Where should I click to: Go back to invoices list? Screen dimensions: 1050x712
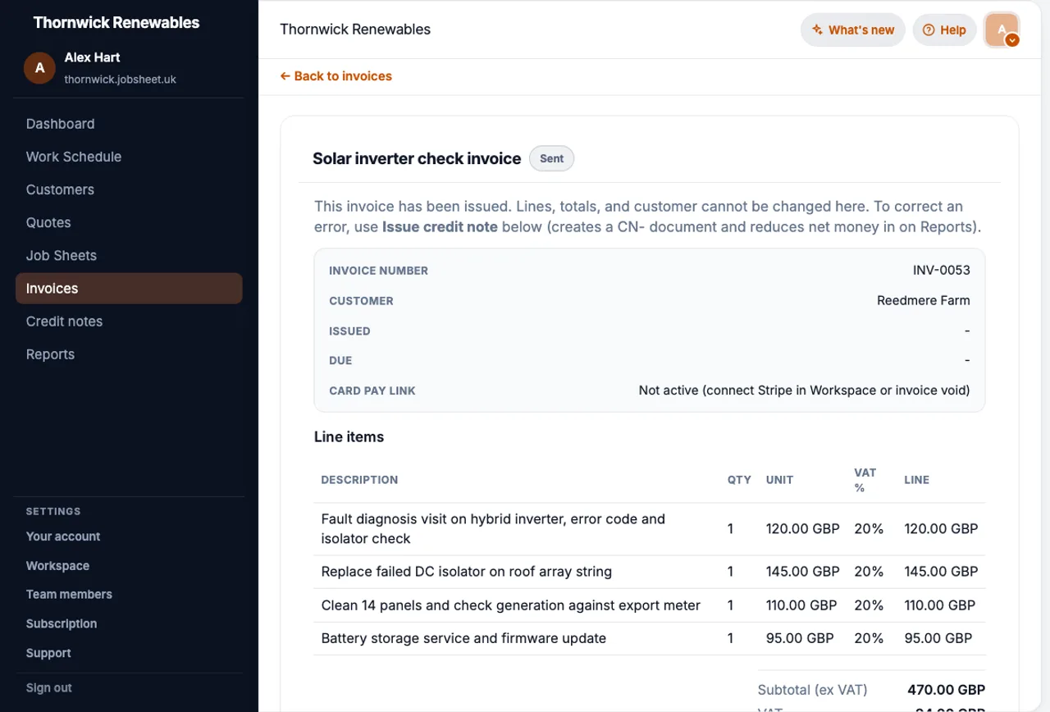pos(336,76)
